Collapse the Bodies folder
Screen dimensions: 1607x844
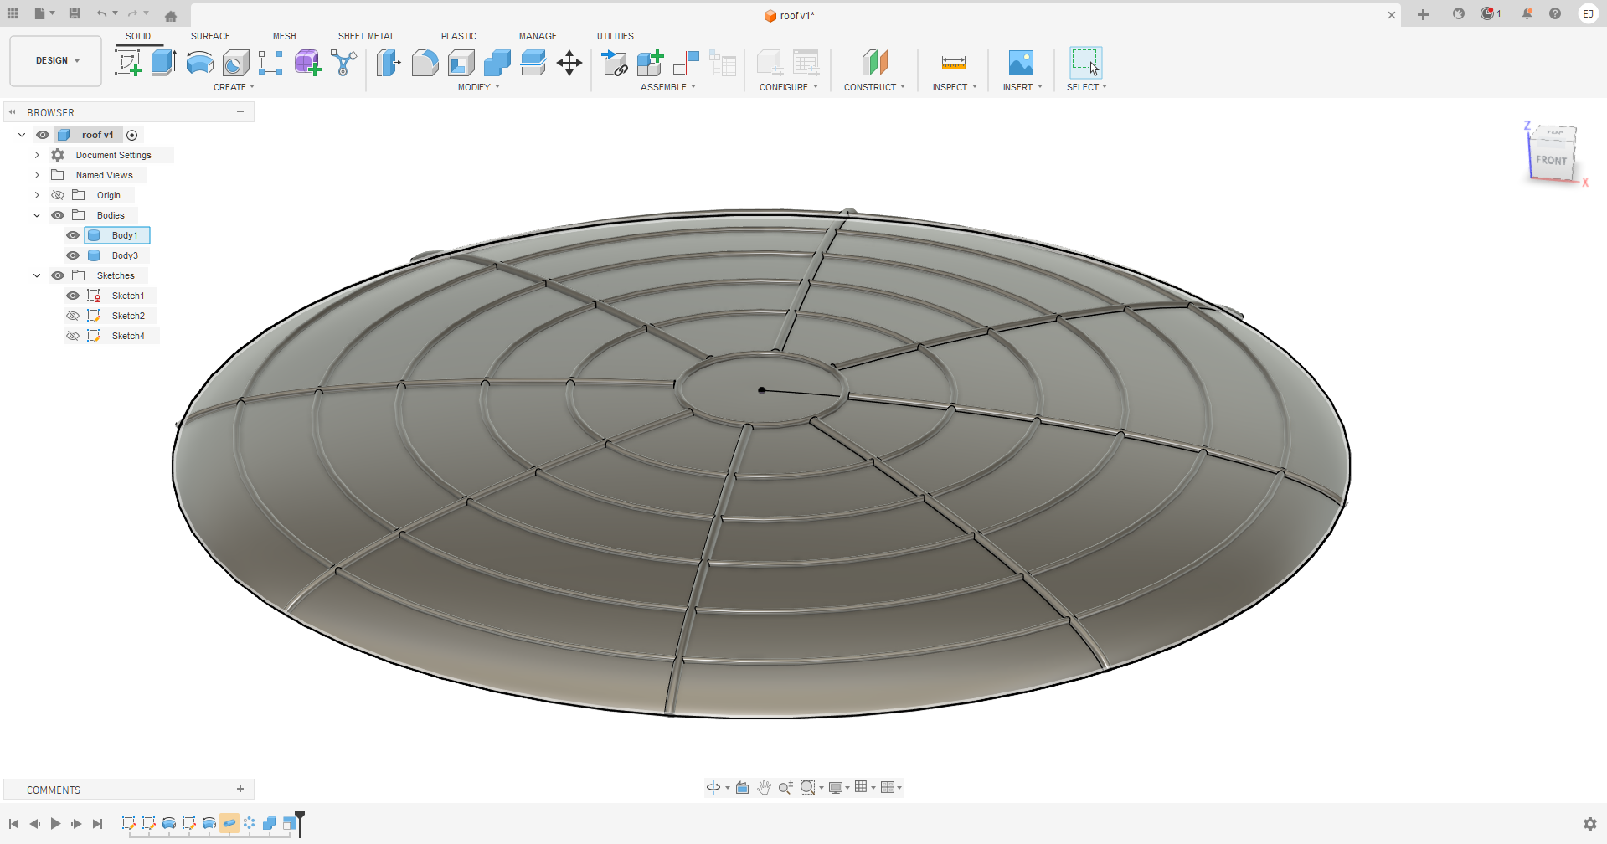[x=37, y=215]
